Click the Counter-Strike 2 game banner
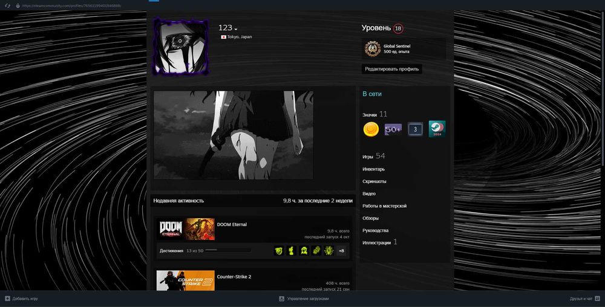This screenshot has width=605, height=307. point(186,280)
